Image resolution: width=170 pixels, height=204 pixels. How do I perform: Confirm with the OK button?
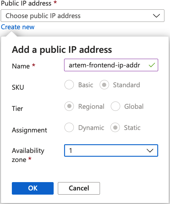(x=33, y=188)
